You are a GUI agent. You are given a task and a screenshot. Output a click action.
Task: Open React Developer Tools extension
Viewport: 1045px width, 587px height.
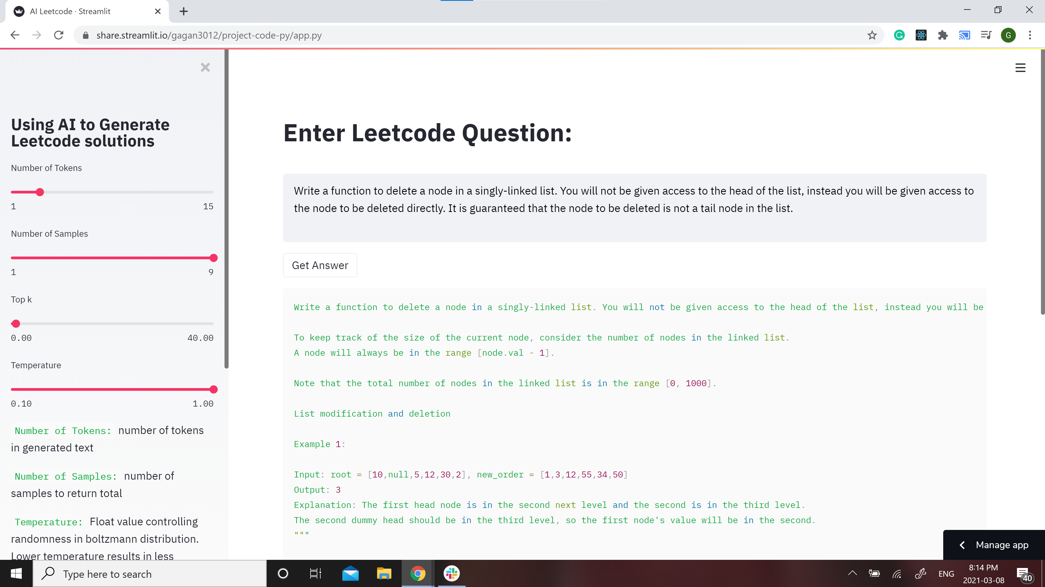(921, 35)
